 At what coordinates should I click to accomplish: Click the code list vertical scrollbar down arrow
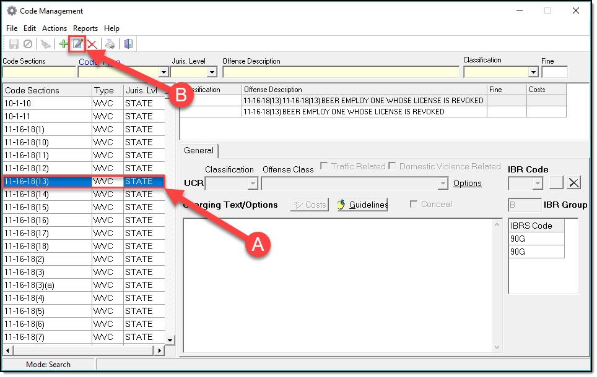[170, 339]
